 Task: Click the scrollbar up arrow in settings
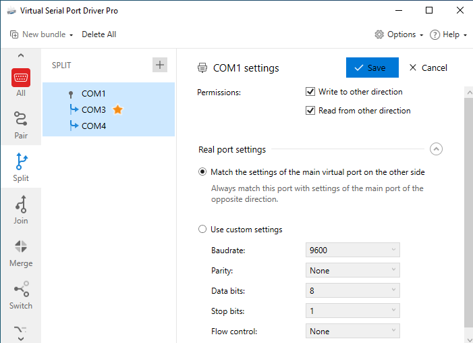click(x=469, y=93)
